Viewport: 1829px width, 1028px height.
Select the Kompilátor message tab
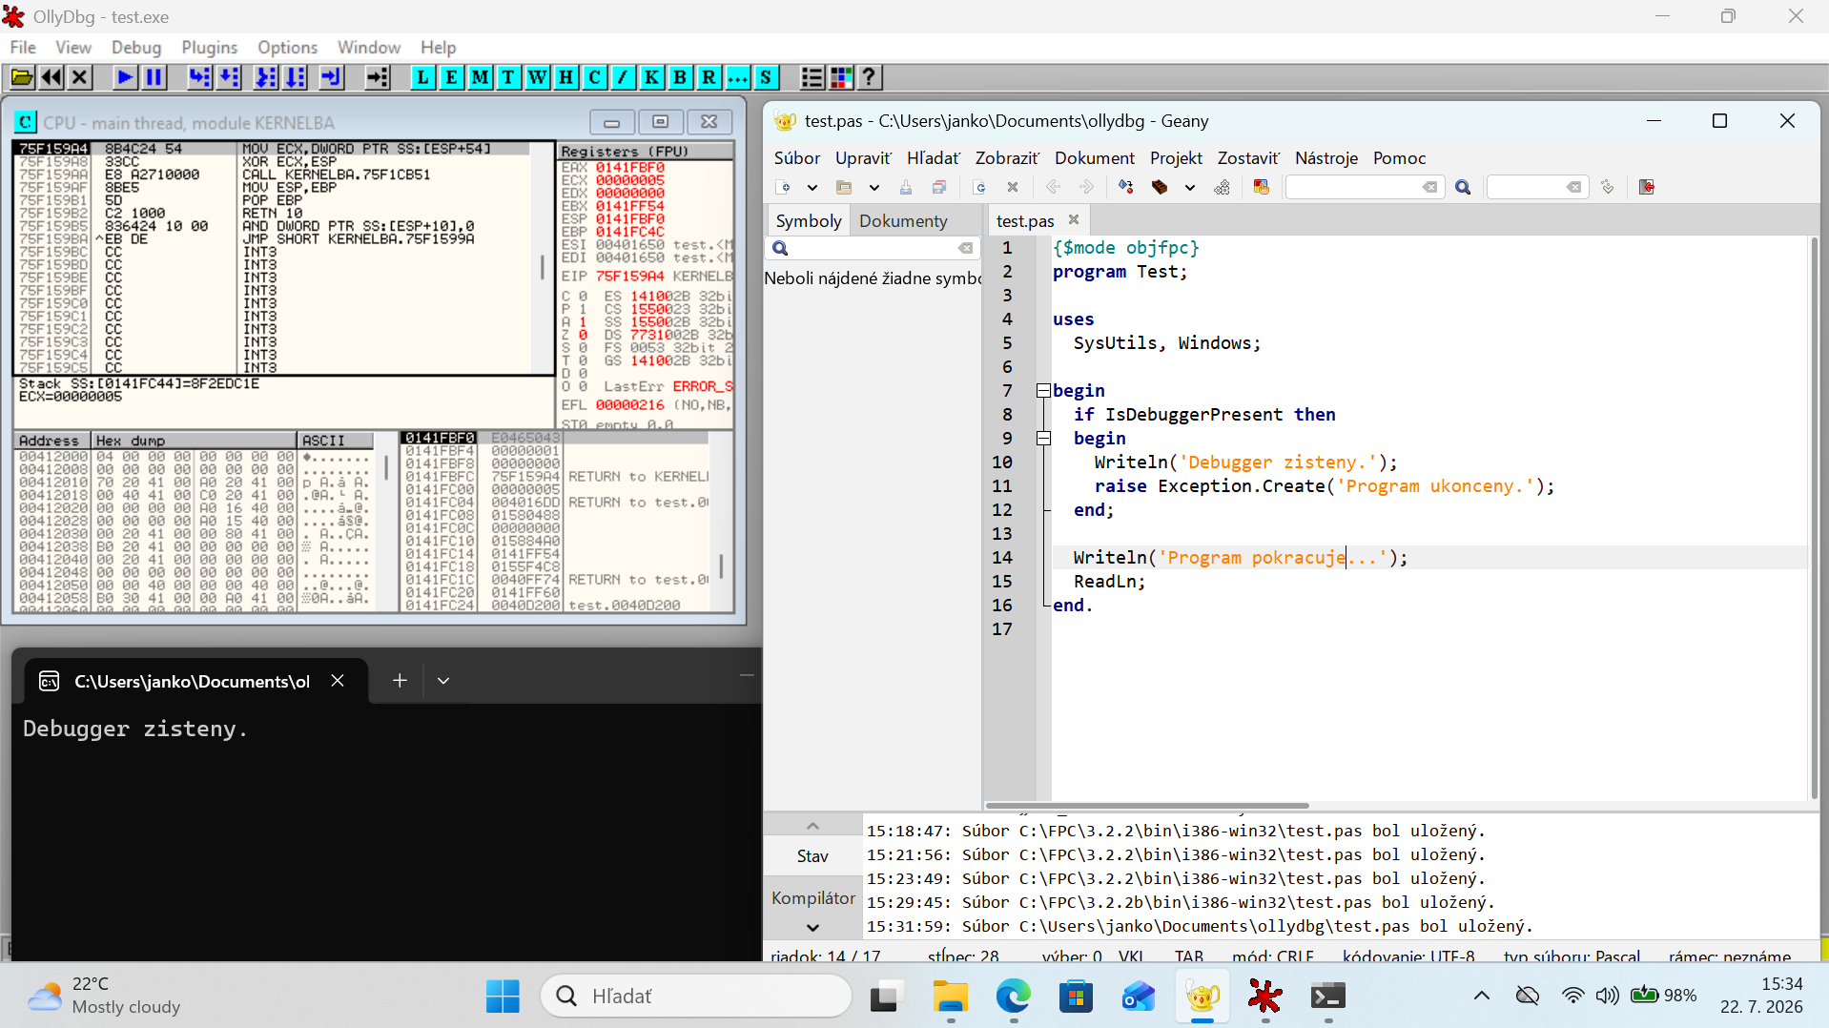(x=813, y=897)
